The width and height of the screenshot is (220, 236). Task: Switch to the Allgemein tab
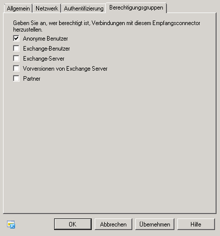(x=18, y=9)
